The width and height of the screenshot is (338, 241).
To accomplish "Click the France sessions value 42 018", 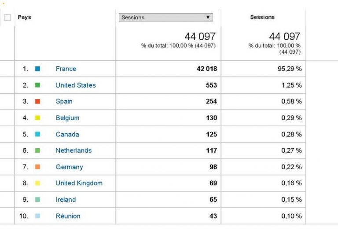I will click(206, 69).
